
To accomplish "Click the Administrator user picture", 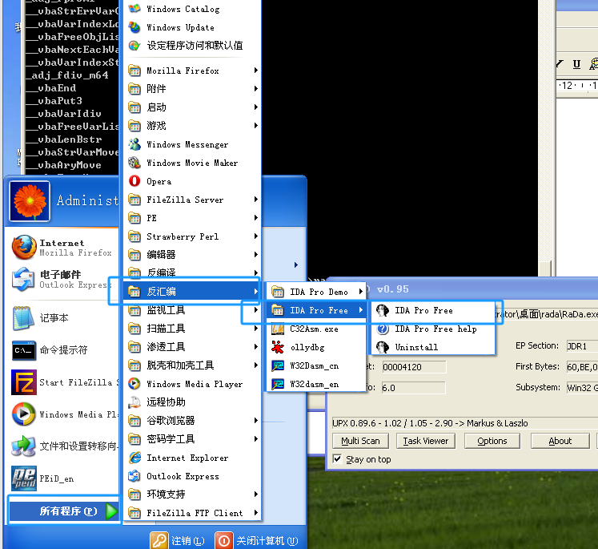I will (x=30, y=201).
